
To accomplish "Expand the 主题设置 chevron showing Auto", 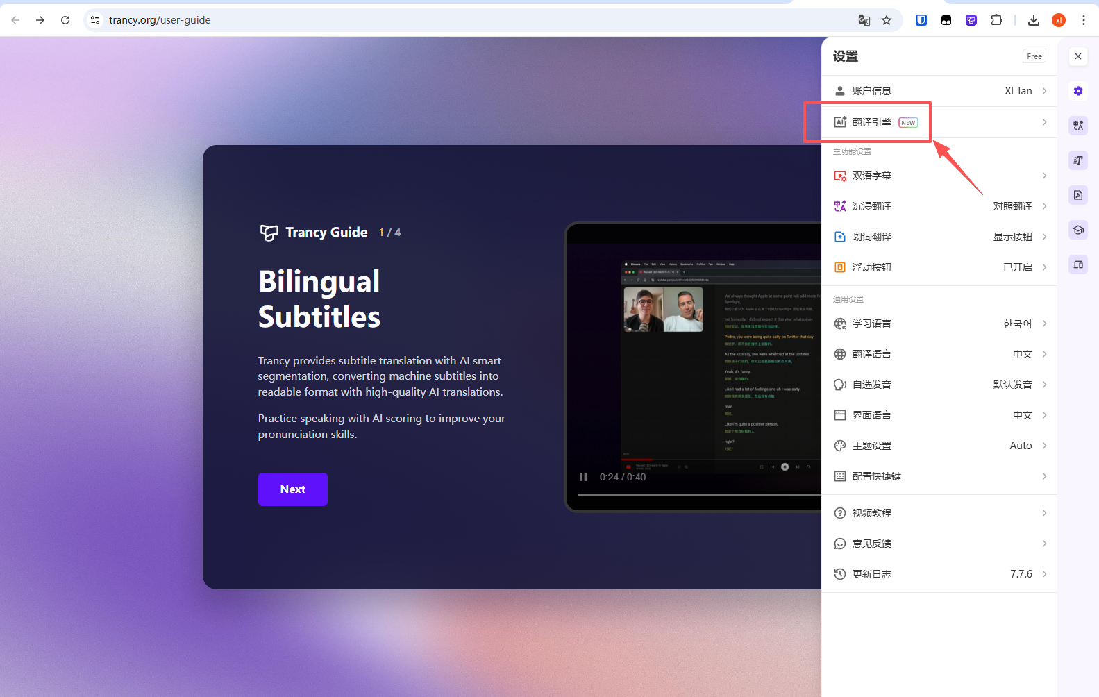I will click(x=1044, y=446).
